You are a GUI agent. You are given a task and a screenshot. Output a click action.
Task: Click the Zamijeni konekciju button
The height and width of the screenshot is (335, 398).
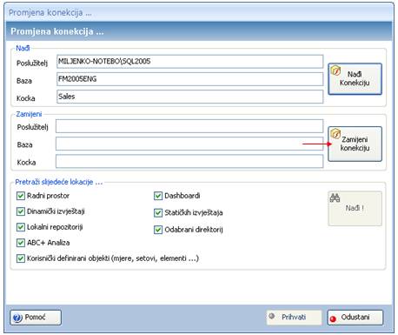(355, 144)
